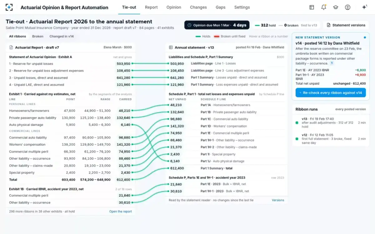Click the 0 broken counter

pos(289,25)
